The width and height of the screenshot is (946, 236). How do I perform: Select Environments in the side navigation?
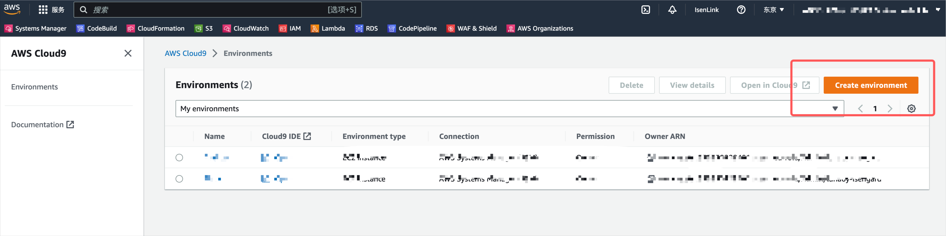pyautogui.click(x=34, y=87)
